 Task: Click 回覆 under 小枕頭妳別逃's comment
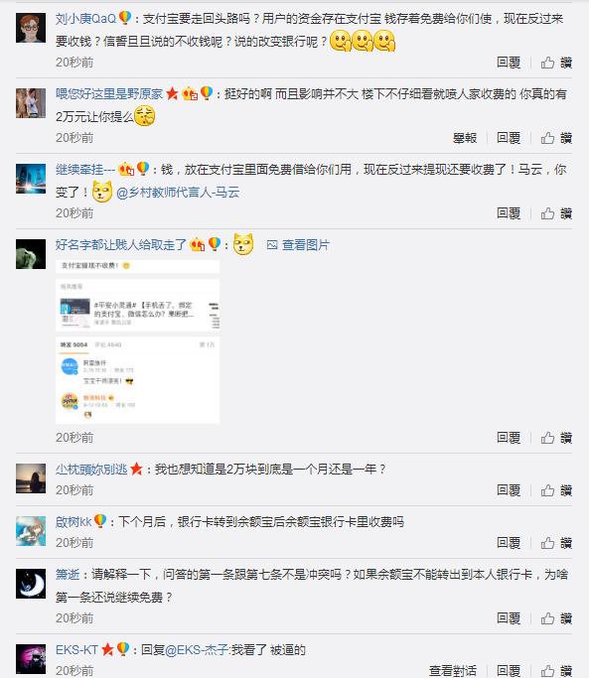click(x=509, y=490)
